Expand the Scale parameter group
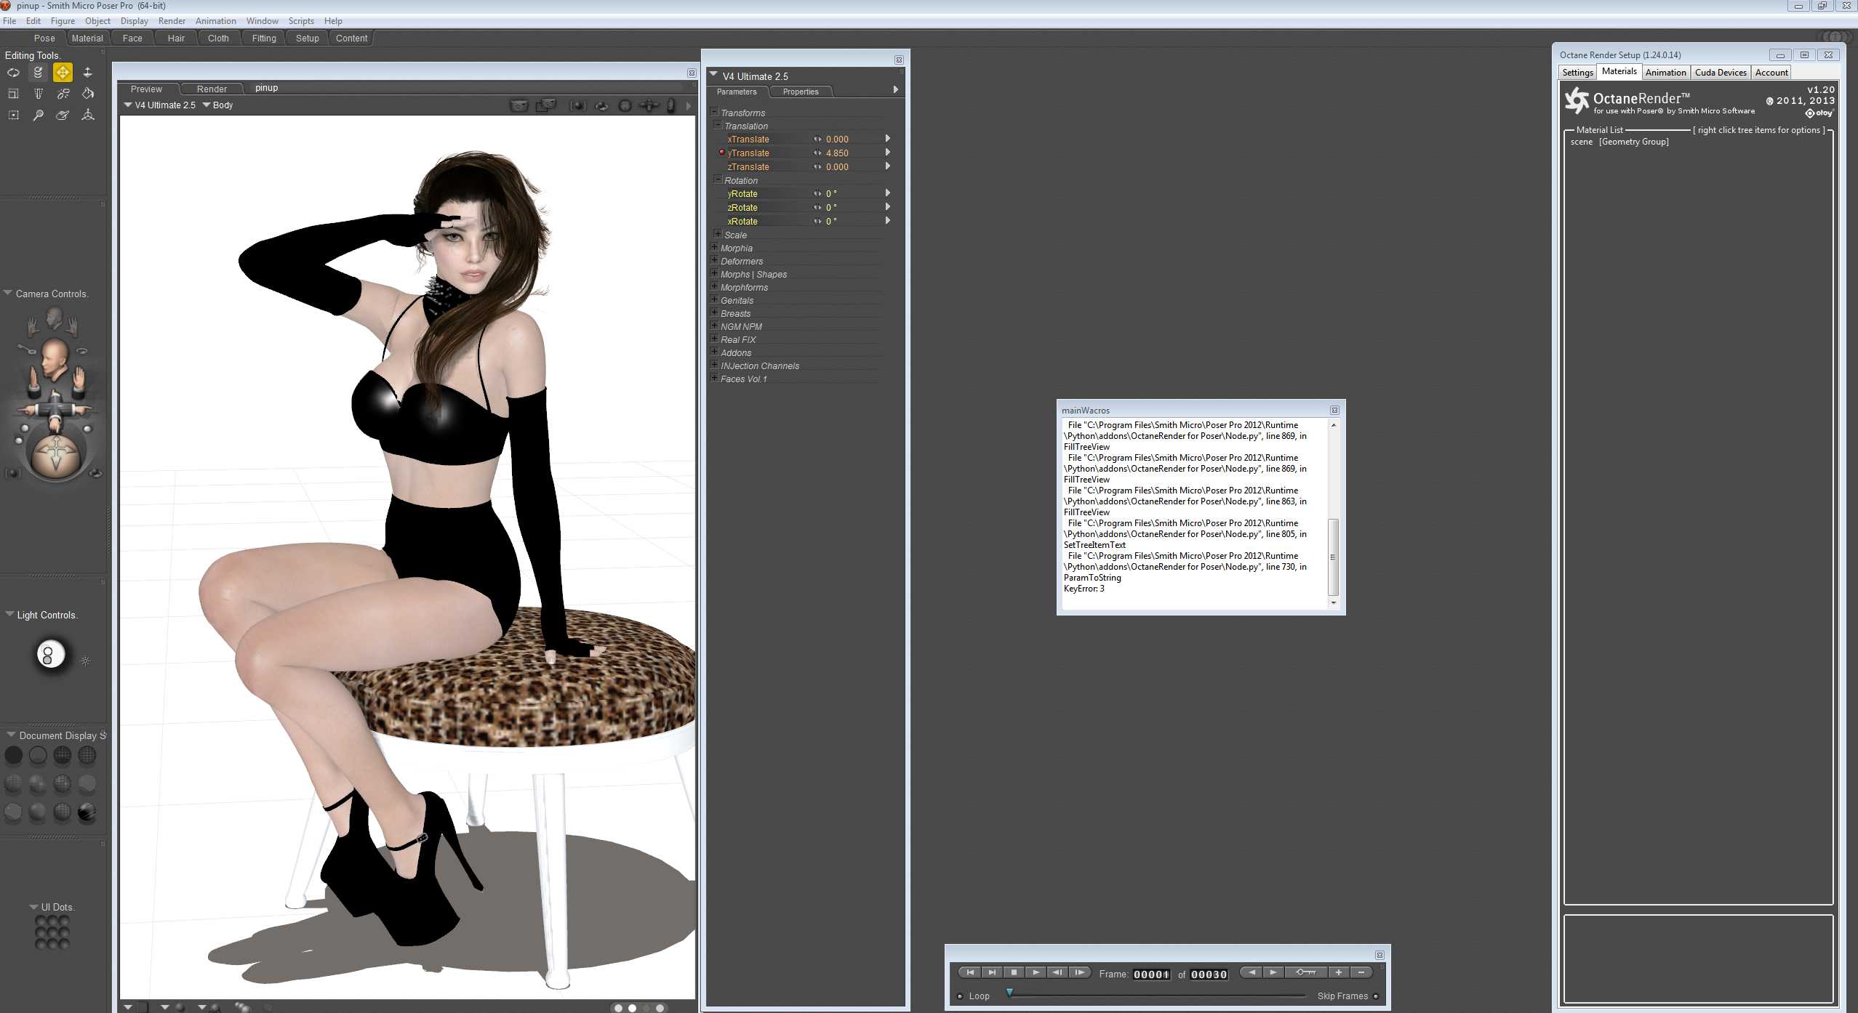 (x=718, y=235)
